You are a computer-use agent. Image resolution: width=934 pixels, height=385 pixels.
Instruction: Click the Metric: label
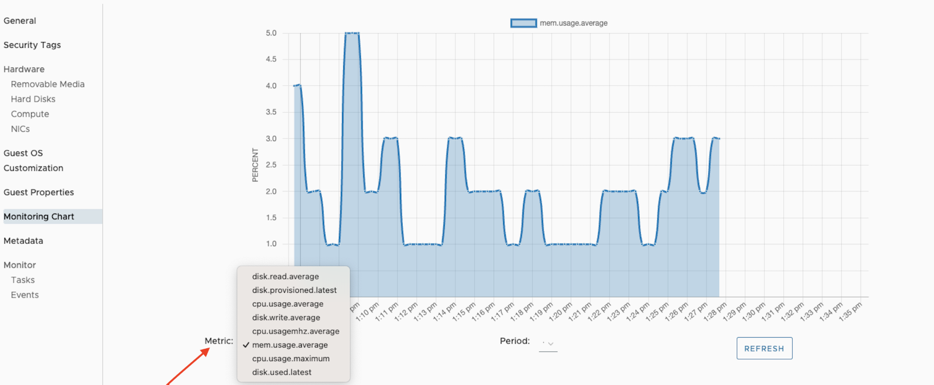pyautogui.click(x=219, y=341)
